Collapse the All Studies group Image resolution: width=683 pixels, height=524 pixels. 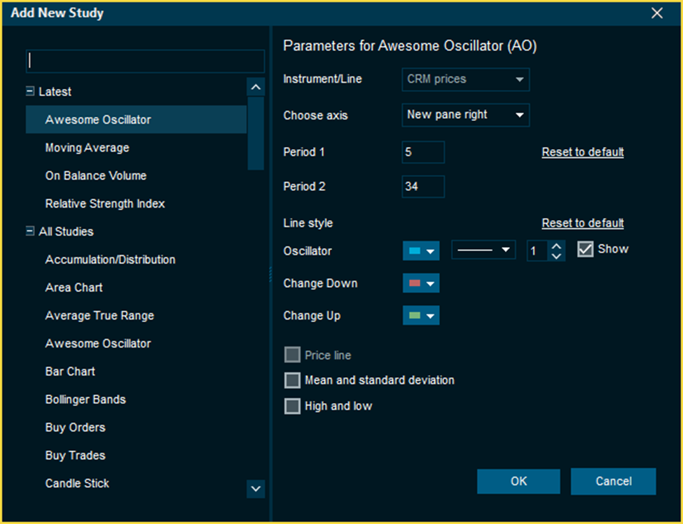click(30, 232)
